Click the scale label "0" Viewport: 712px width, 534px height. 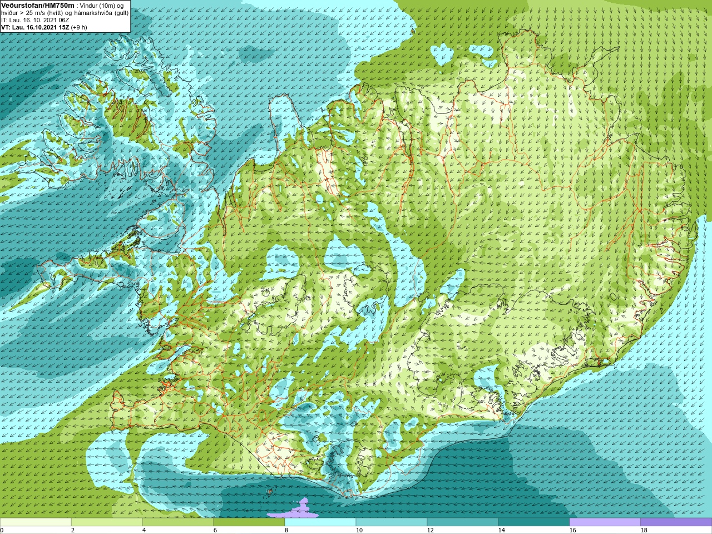(x=2, y=530)
